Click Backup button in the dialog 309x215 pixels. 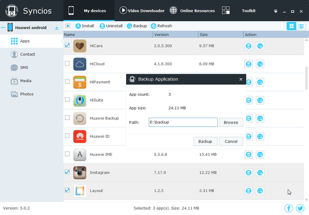pos(205,141)
